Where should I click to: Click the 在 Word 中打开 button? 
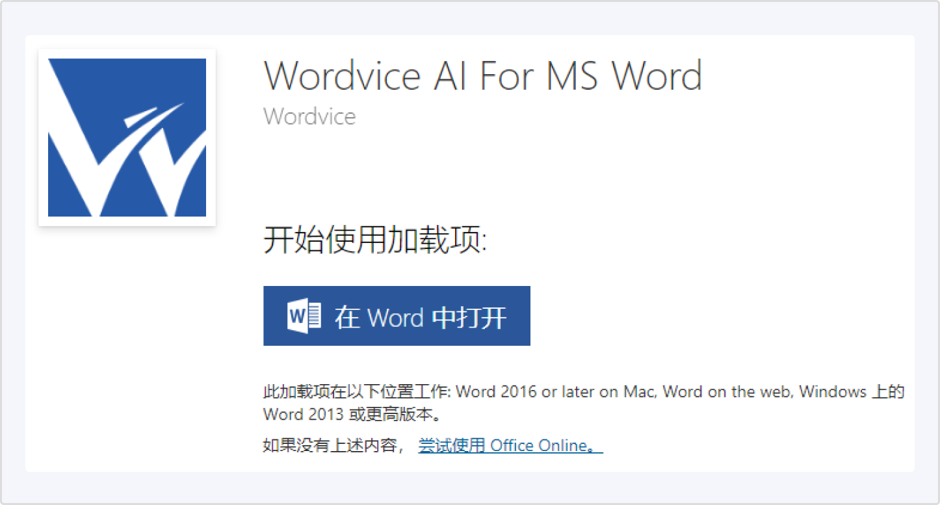point(396,316)
